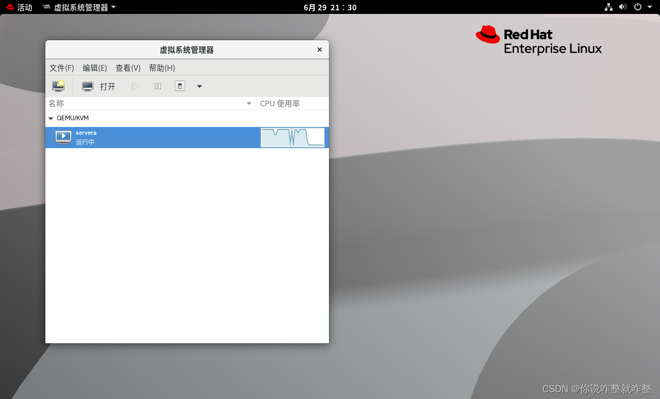
Task: Click the network status icon in top bar
Action: pyautogui.click(x=609, y=7)
